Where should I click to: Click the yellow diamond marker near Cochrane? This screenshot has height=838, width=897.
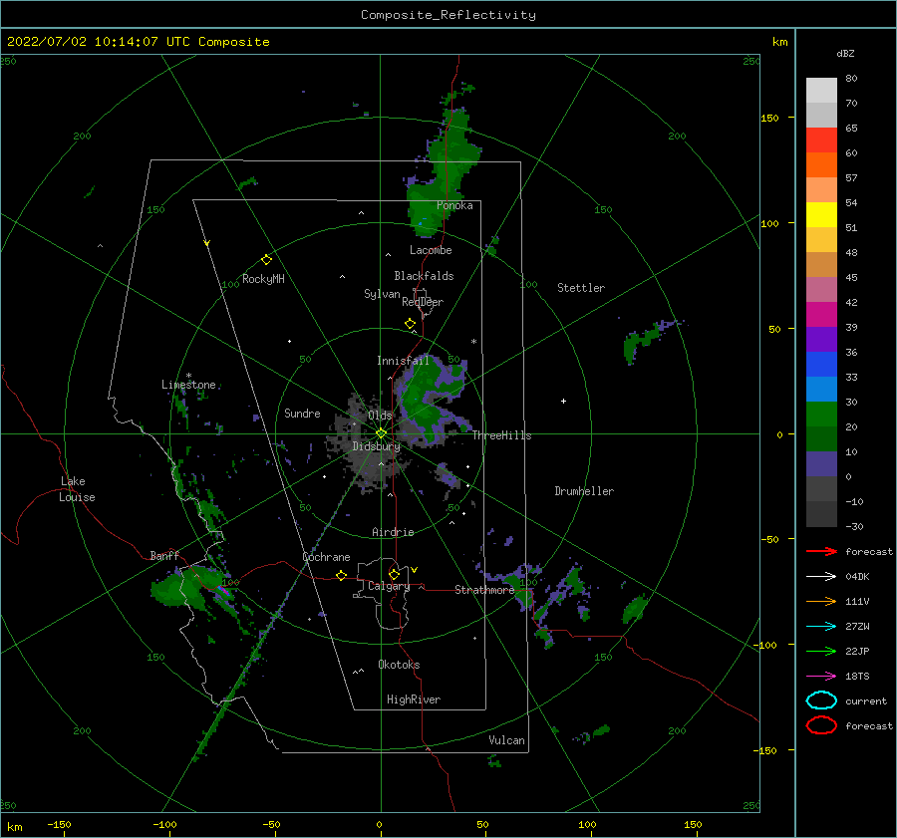(x=341, y=575)
